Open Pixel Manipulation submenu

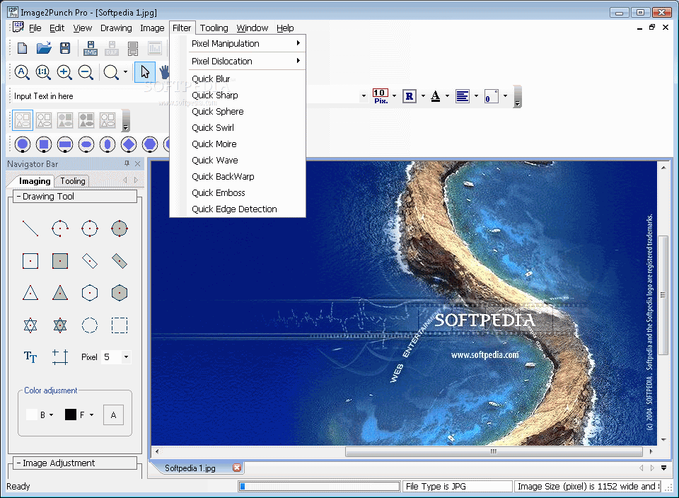[245, 43]
